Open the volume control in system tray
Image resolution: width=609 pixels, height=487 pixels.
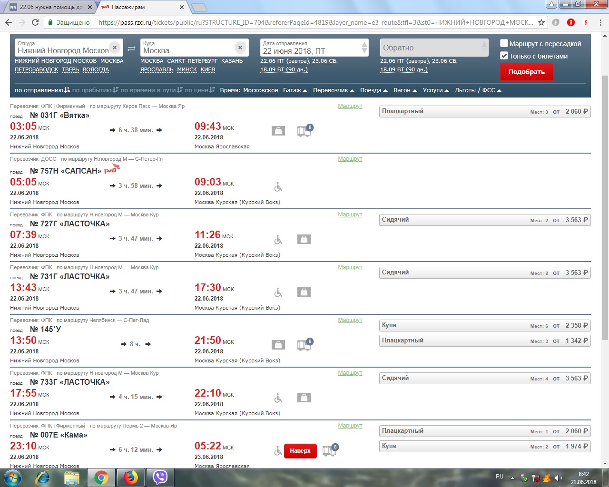[559, 478]
